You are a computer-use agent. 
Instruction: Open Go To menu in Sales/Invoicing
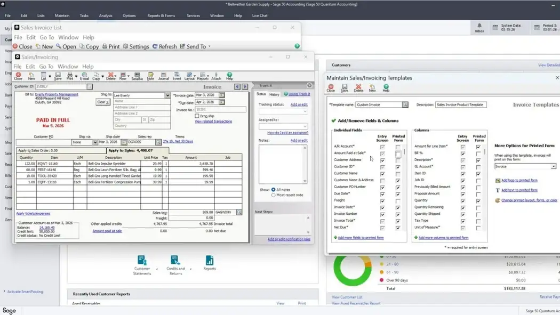tap(46, 66)
